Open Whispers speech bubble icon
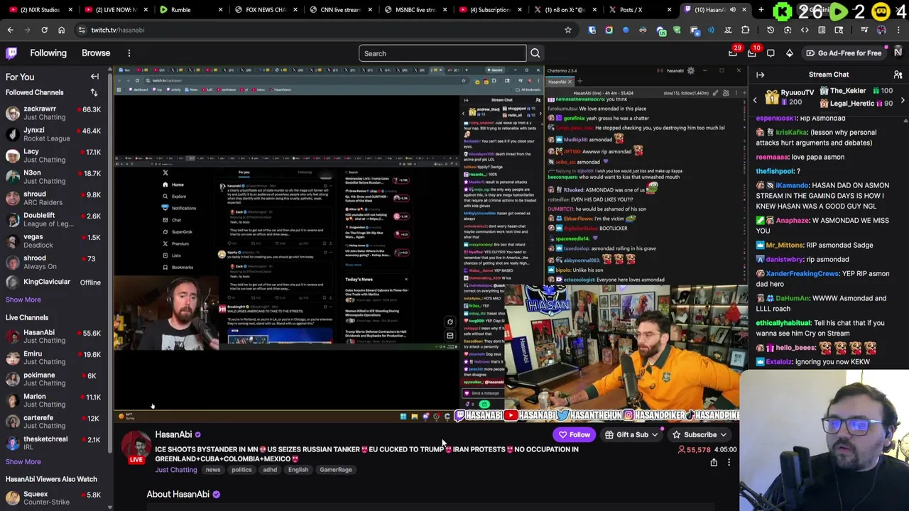The height and width of the screenshot is (511, 909). point(771,53)
